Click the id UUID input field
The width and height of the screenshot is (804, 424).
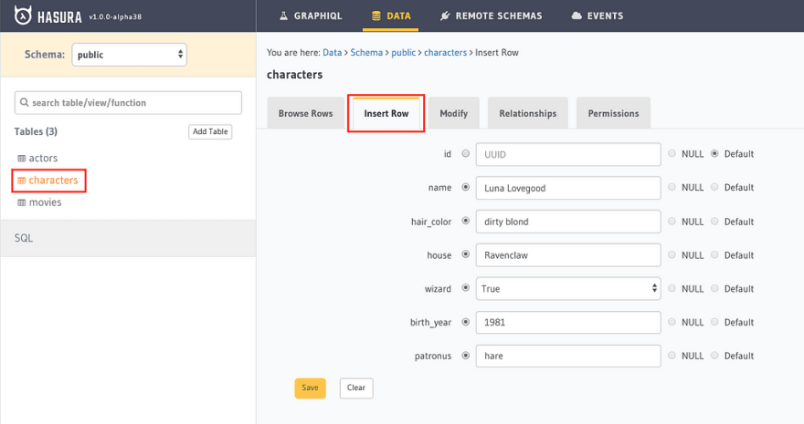pos(568,154)
